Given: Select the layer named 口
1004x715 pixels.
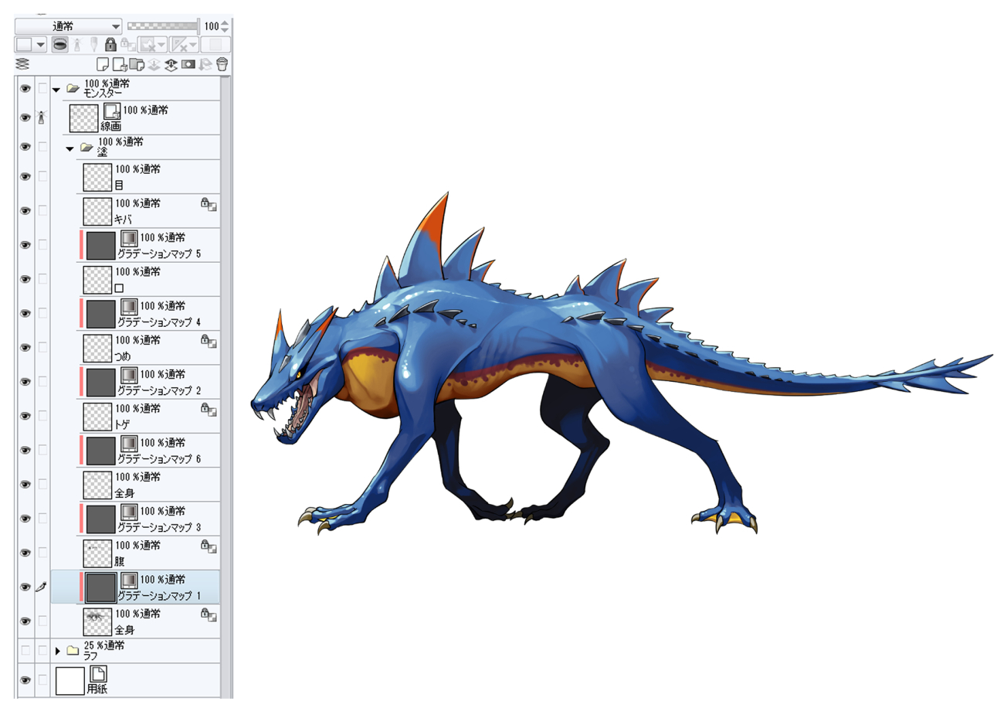Looking at the screenshot, I should pos(119,288).
